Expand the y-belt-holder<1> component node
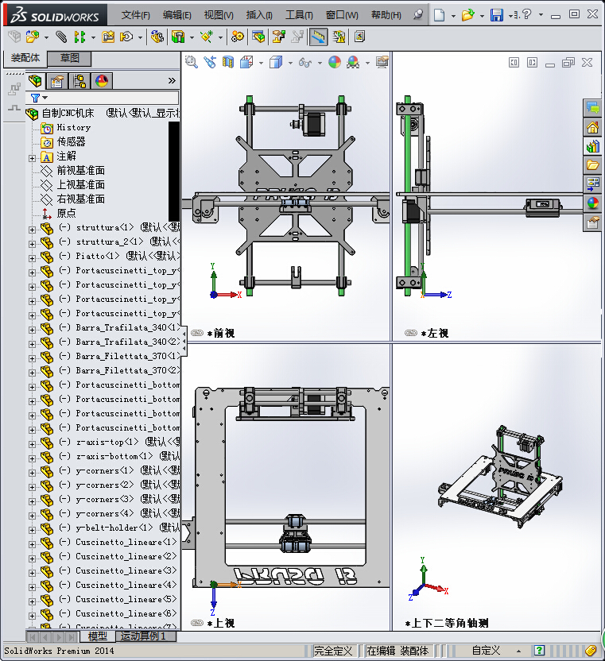This screenshot has height=661, width=605. pyautogui.click(x=32, y=530)
